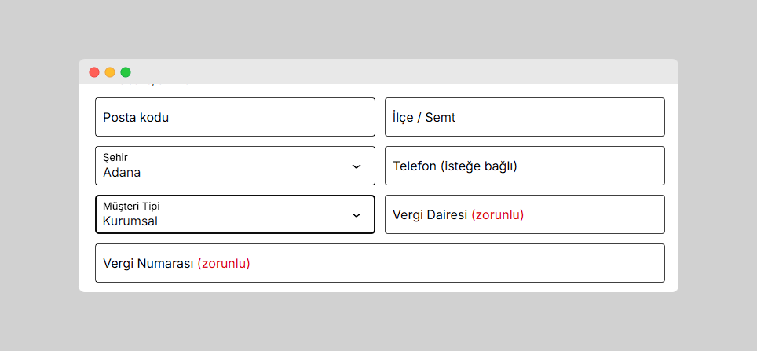Viewport: 757px width, 351px height.
Task: Click the chevron arrow in Müşteri Tipi field
Action: pyautogui.click(x=357, y=215)
